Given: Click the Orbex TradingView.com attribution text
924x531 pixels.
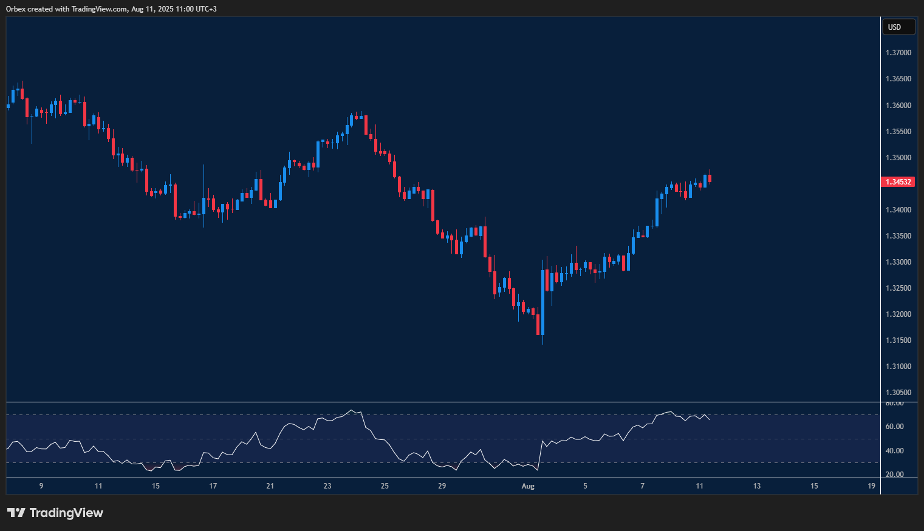Looking at the screenshot, I should [111, 9].
